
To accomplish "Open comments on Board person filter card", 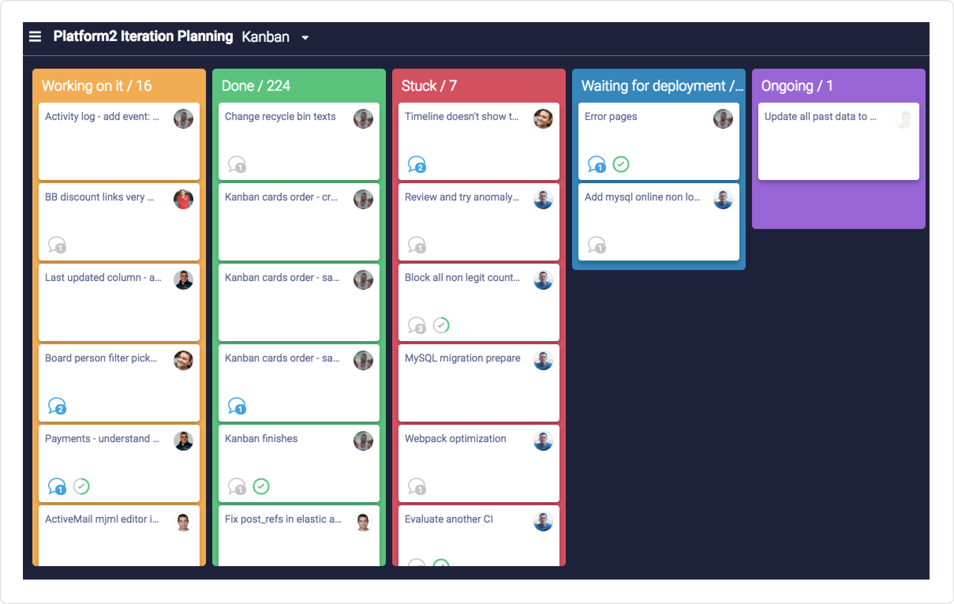I will 57,406.
